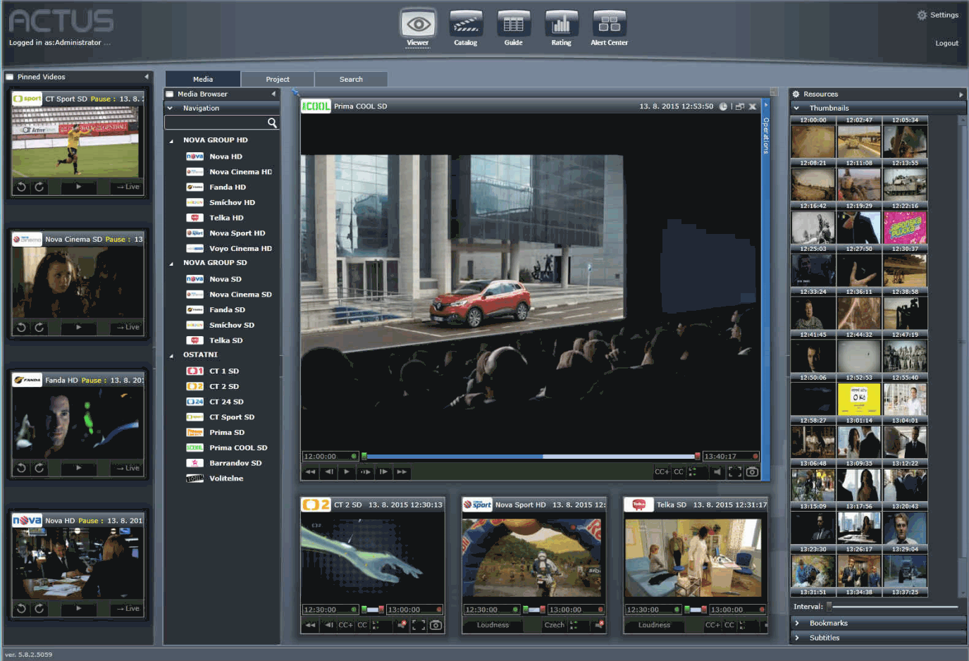Click the search magnifier in Media Browser
Image resolution: width=969 pixels, height=661 pixels.
[272, 123]
